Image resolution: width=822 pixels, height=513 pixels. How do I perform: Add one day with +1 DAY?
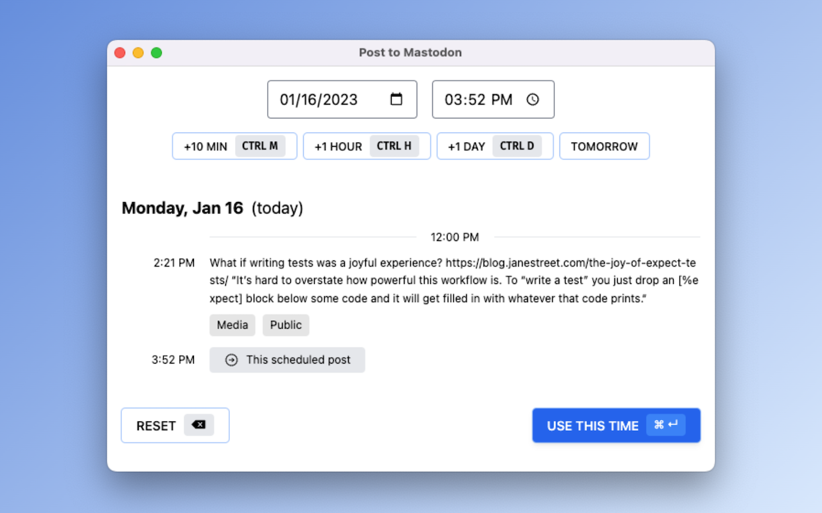point(495,146)
